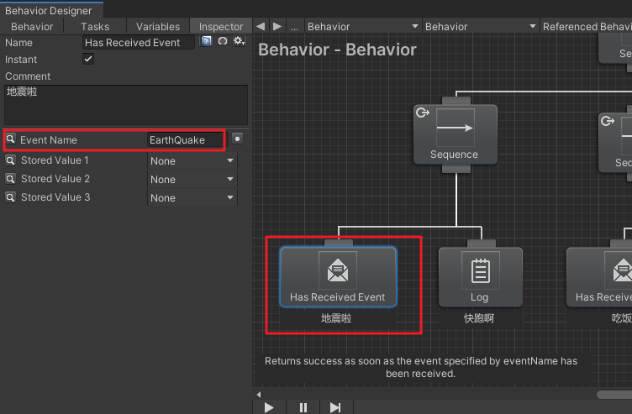Uncheck the Instant checkbox

click(88, 59)
